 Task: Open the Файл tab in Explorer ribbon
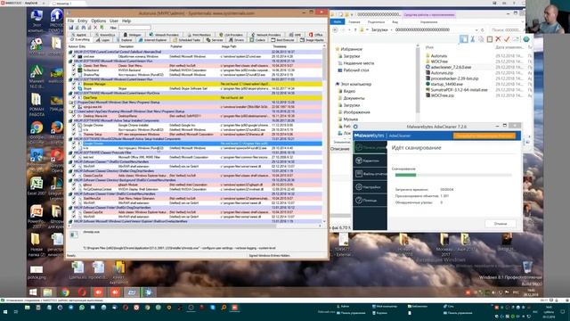[x=338, y=21]
